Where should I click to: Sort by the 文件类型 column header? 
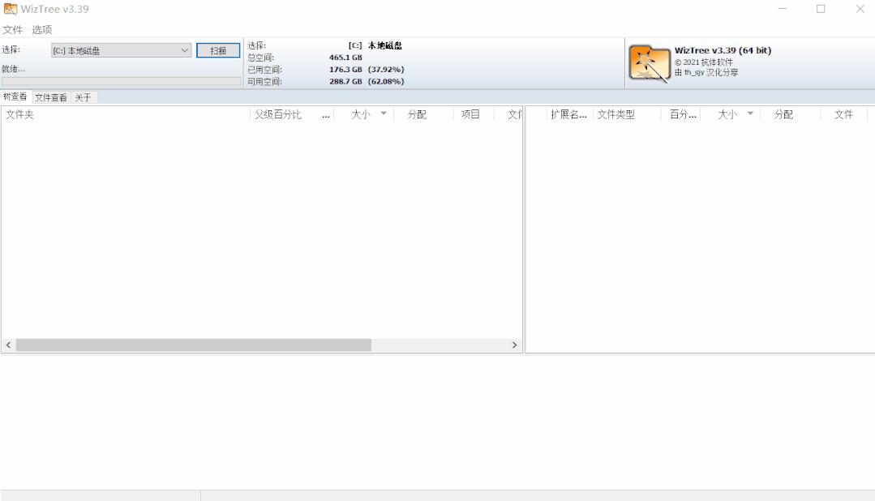(x=616, y=114)
